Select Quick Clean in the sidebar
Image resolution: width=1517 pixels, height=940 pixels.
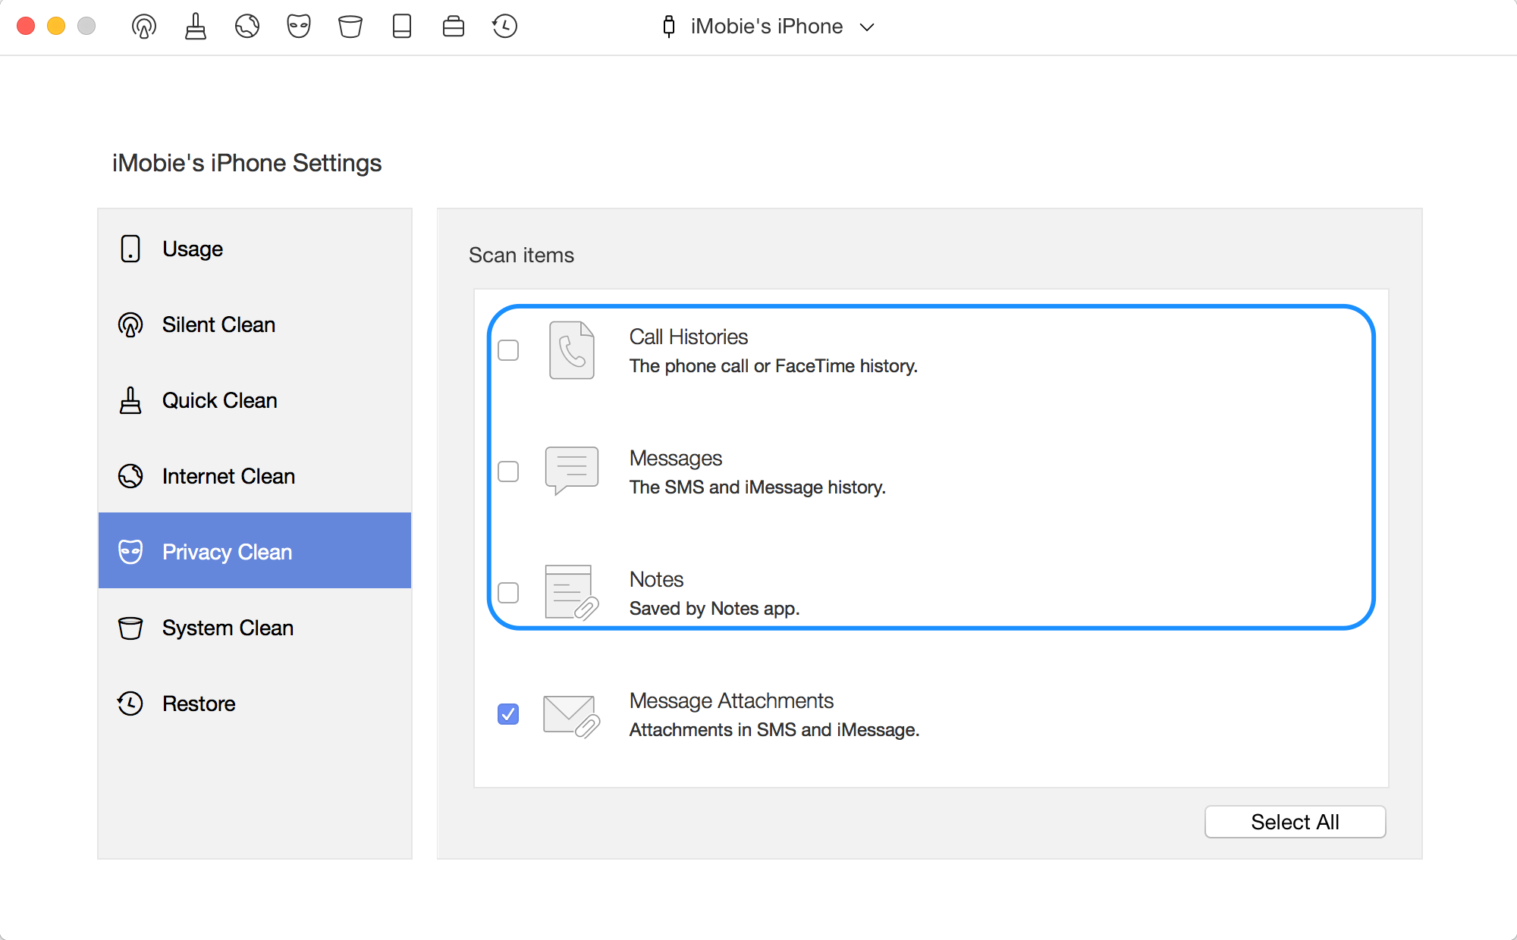coord(255,400)
